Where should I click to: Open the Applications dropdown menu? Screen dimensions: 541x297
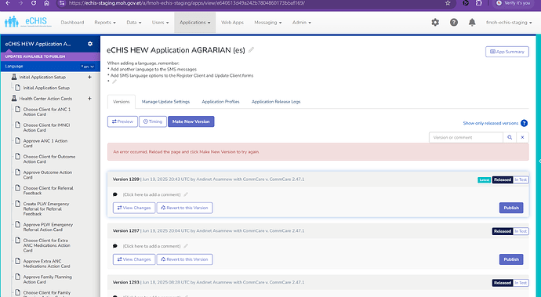(x=195, y=23)
